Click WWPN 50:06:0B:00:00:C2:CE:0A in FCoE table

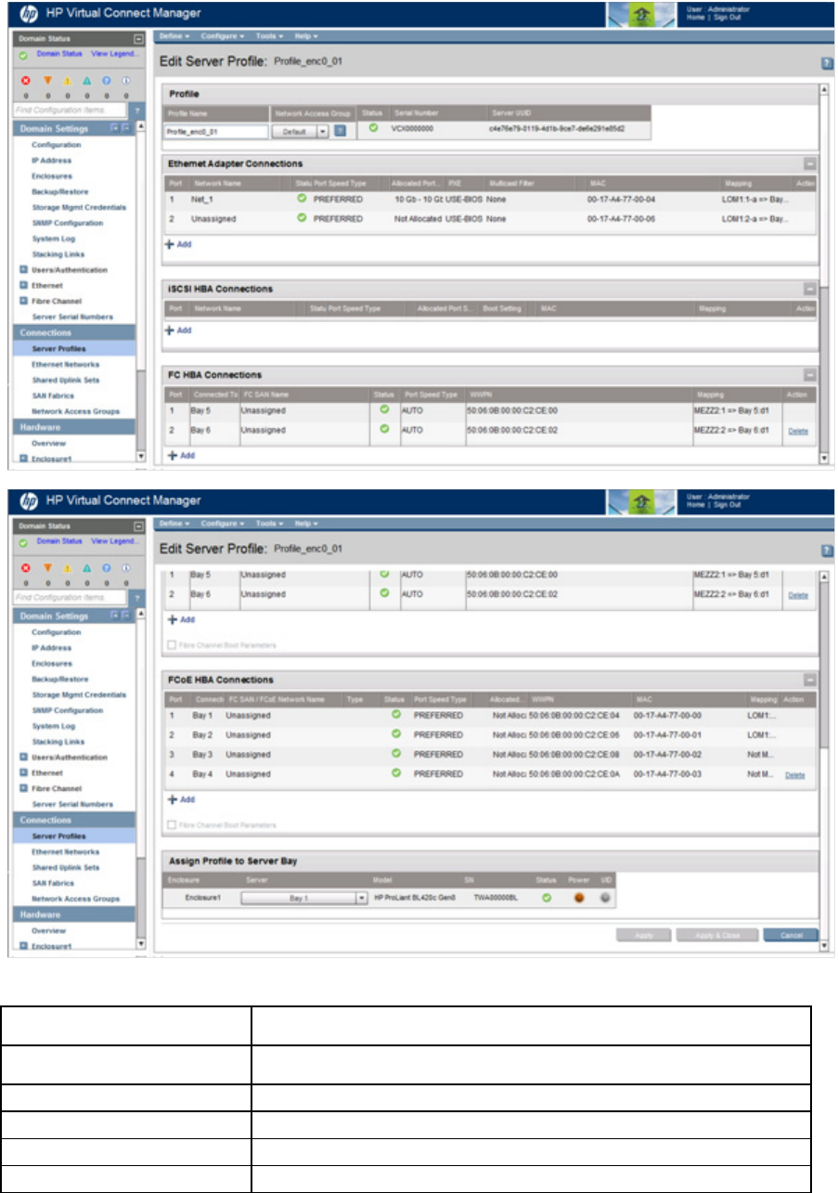point(573,773)
